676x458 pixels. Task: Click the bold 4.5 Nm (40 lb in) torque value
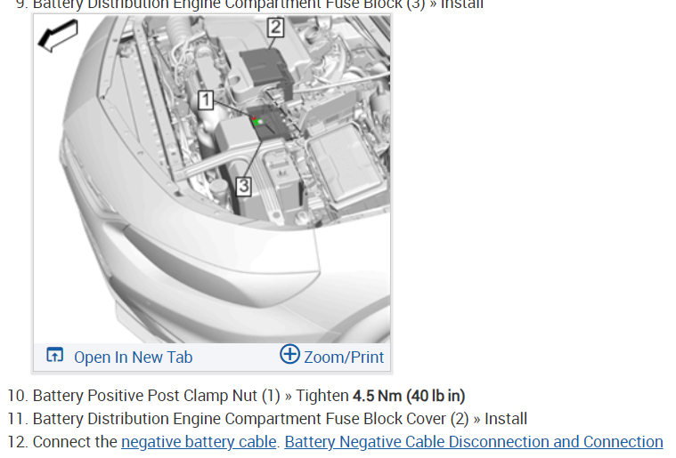click(409, 396)
